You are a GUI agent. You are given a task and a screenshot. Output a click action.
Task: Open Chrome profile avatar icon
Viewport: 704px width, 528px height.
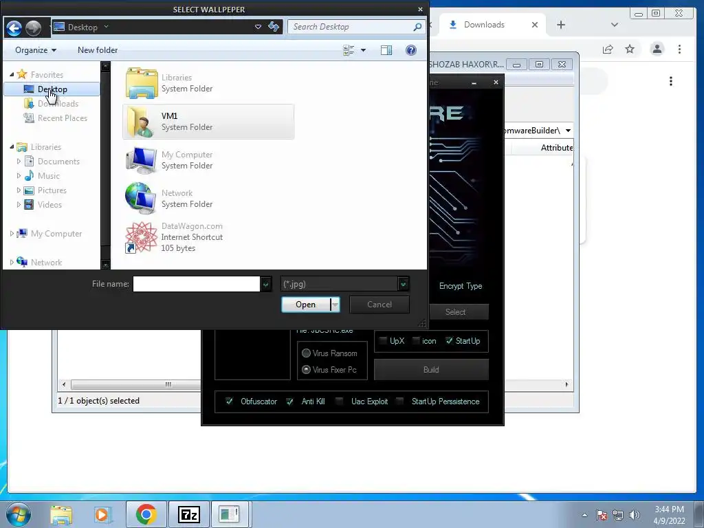point(657,49)
